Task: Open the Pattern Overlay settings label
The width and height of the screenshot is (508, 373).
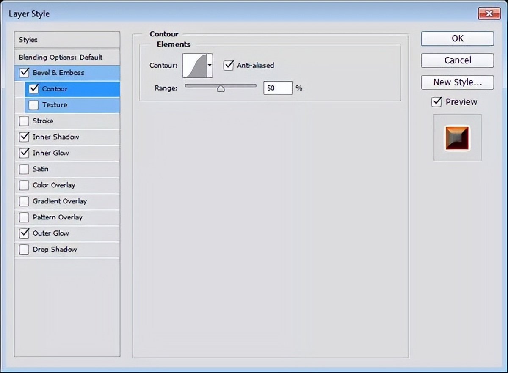Action: (x=58, y=217)
